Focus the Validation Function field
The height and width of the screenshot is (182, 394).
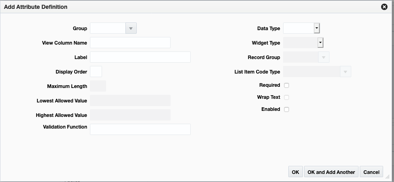tap(140, 129)
